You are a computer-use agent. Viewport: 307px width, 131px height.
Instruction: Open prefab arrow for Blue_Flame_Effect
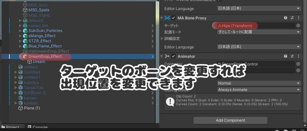tap(153, 46)
